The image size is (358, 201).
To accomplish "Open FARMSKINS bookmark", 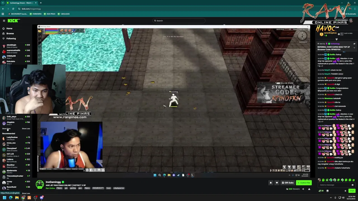I will point(36,14).
